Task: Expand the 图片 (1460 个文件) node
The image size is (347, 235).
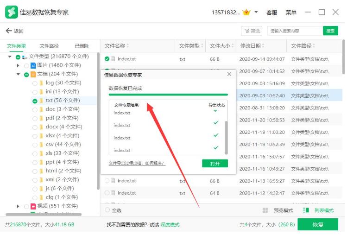Action: coord(18,65)
